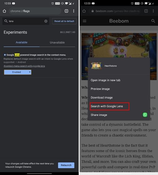Click the Relaunch button
Viewport: 158px width, 175px height.
pyautogui.click(x=66, y=165)
